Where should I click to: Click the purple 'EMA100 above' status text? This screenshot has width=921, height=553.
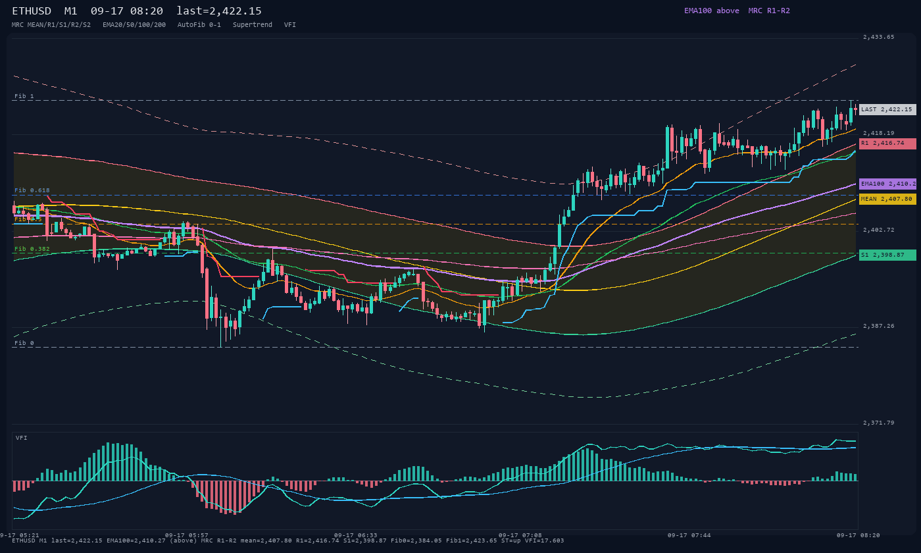pyautogui.click(x=711, y=11)
